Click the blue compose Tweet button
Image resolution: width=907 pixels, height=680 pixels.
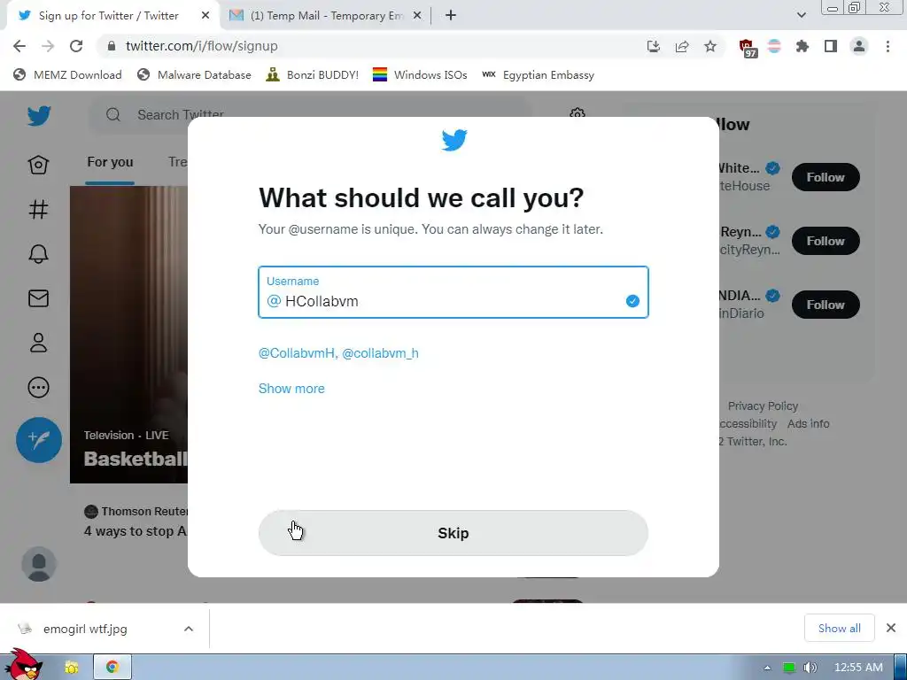point(39,439)
